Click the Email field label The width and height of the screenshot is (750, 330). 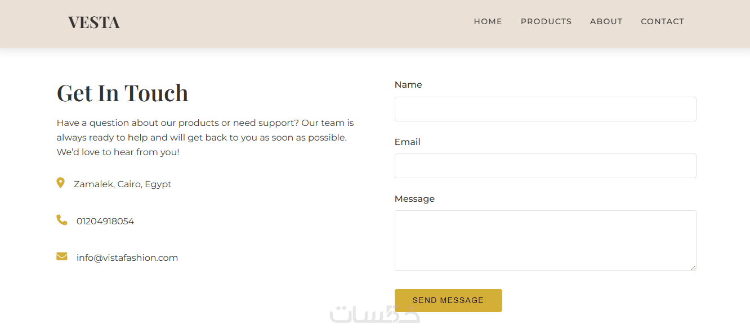point(407,142)
